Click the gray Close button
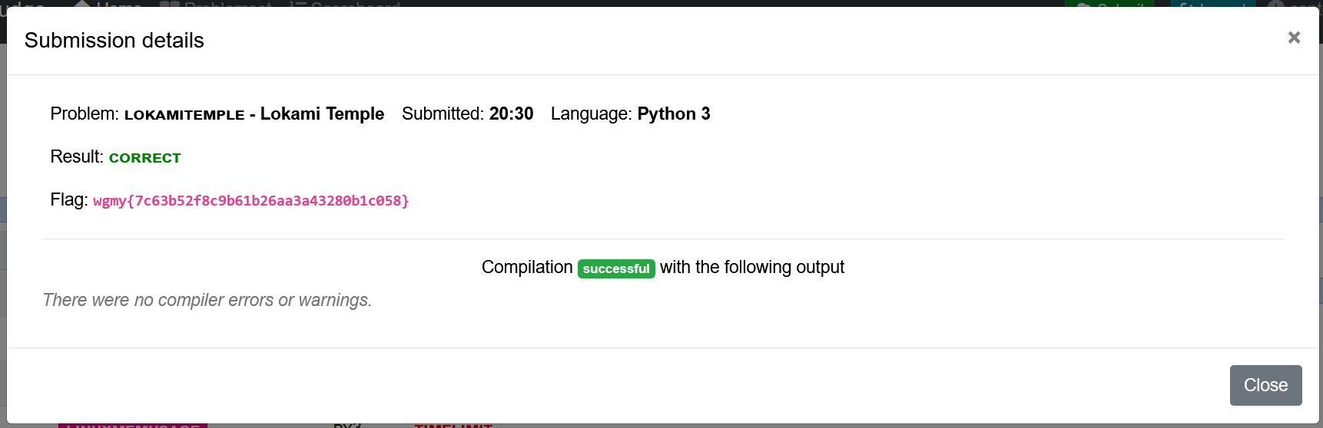Screen dimensions: 1323x428 1265,385
